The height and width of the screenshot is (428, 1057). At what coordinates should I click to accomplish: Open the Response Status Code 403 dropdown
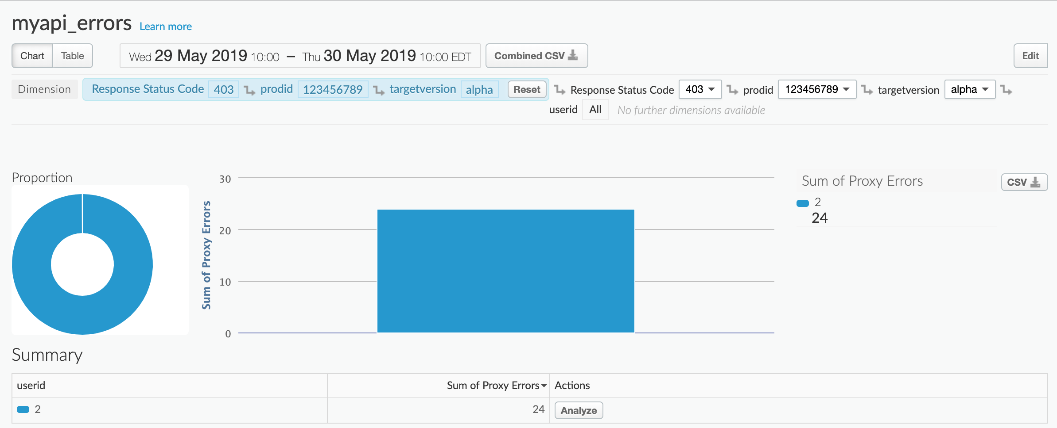click(700, 89)
